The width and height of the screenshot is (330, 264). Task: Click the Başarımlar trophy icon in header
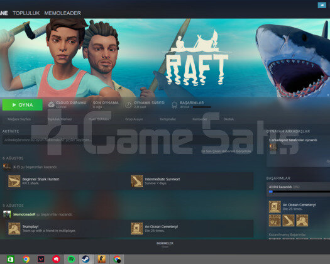175,104
